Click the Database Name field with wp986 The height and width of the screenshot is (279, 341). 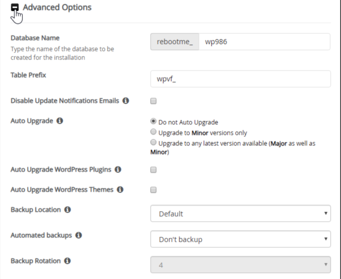[x=264, y=42]
